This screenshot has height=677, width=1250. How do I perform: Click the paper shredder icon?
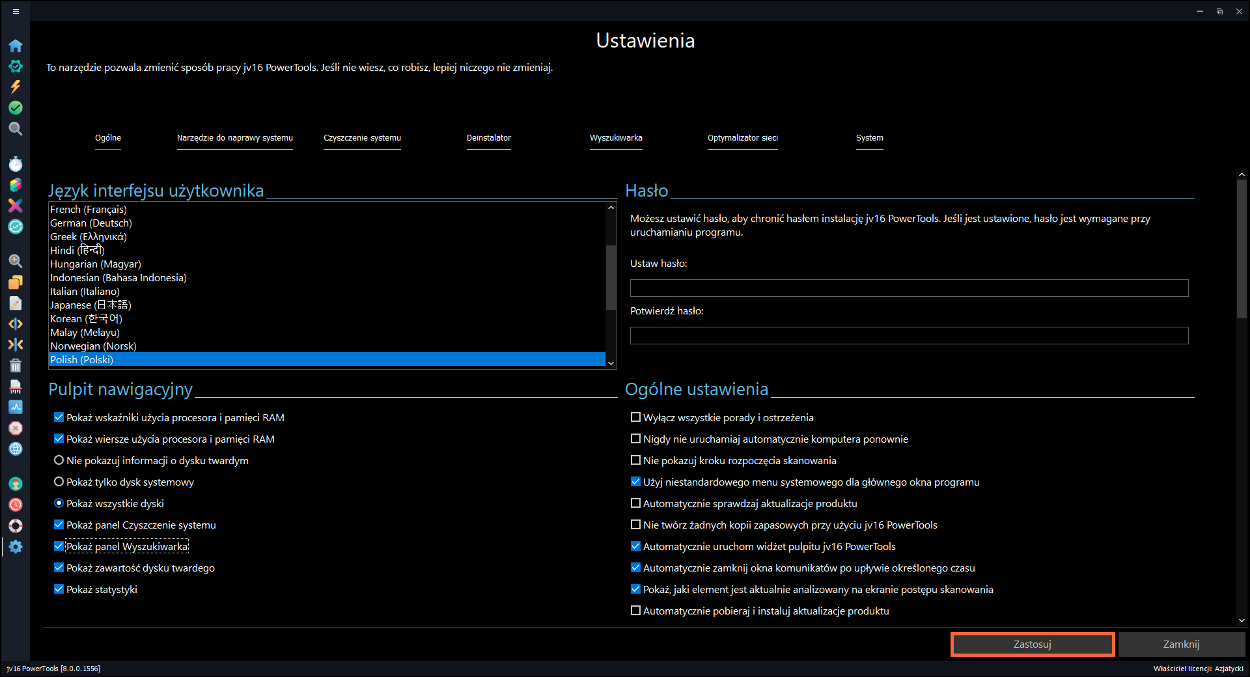click(x=16, y=386)
